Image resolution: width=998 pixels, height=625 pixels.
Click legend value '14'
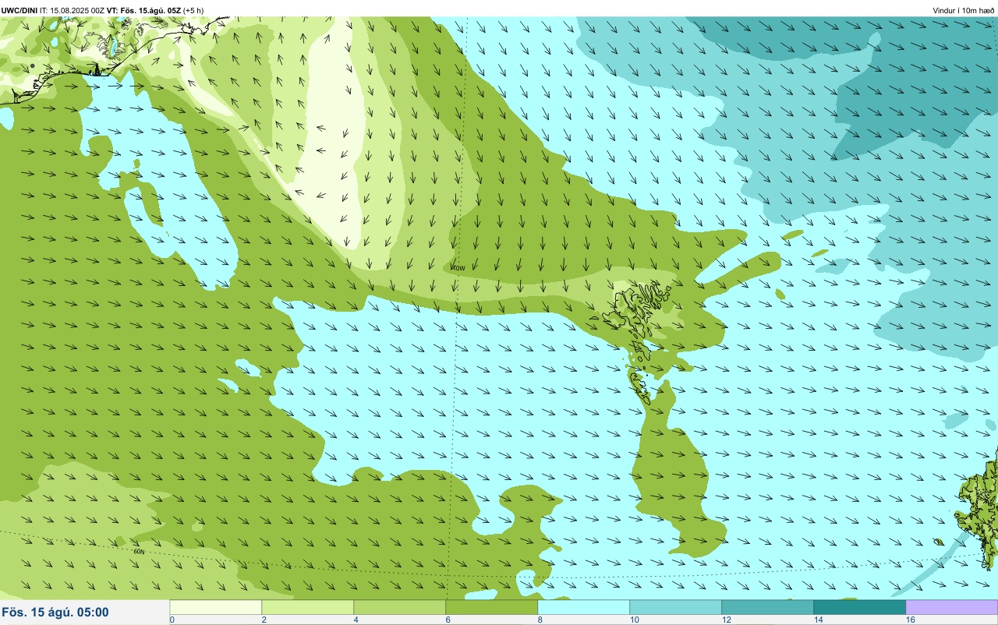point(819,620)
